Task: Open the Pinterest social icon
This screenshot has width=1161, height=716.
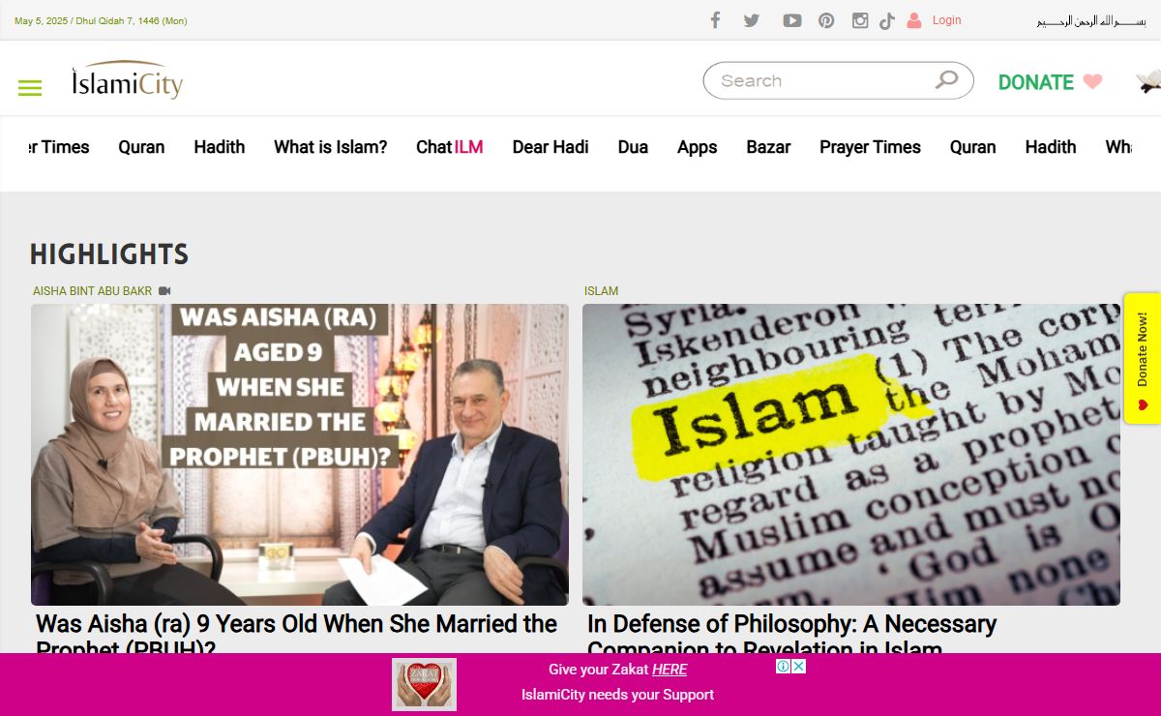Action: pyautogui.click(x=826, y=20)
